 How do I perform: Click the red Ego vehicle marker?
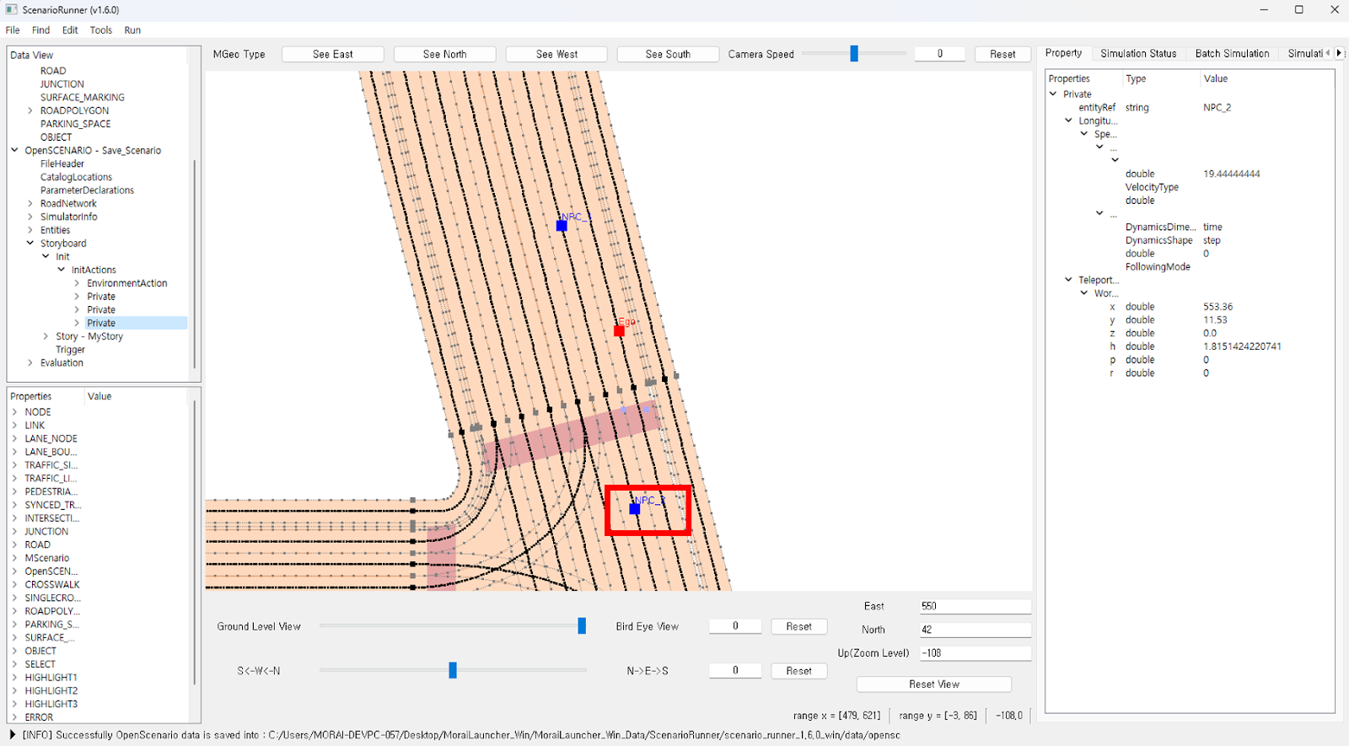619,330
